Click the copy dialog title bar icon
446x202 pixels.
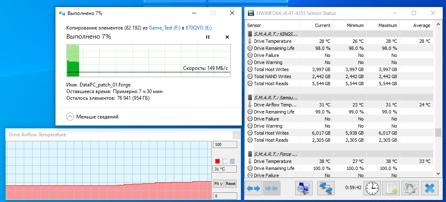point(62,13)
